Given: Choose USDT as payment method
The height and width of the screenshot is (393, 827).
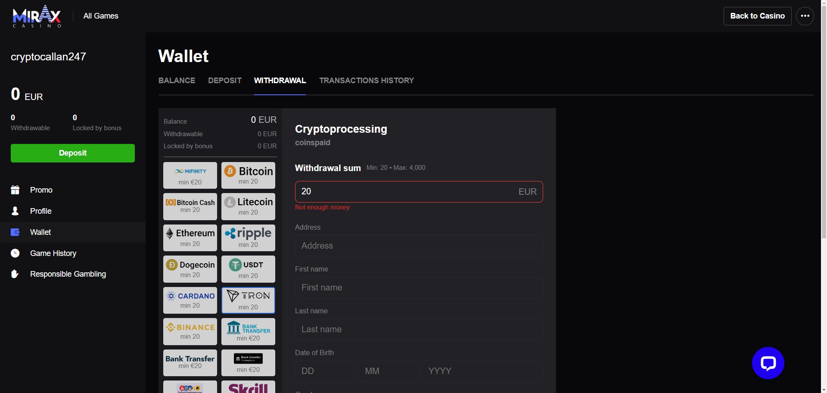Looking at the screenshot, I should 248,268.
